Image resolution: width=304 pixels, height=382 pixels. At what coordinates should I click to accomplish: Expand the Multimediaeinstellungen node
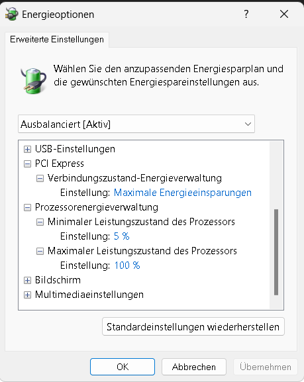27,295
